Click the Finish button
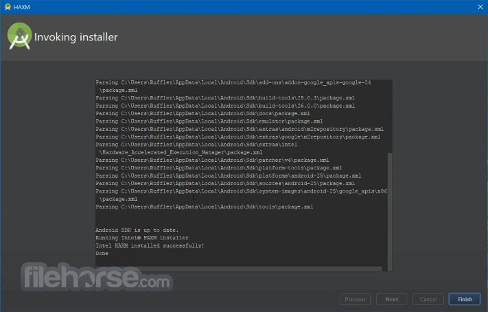This screenshot has height=312, width=488. [465, 299]
